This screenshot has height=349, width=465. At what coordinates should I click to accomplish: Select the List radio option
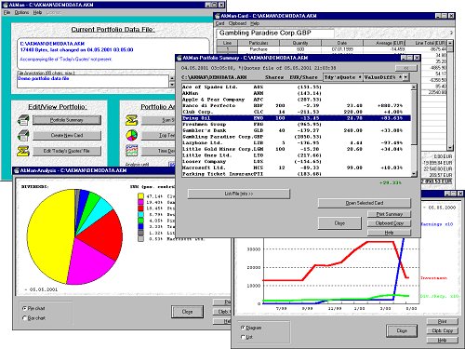coord(243,337)
